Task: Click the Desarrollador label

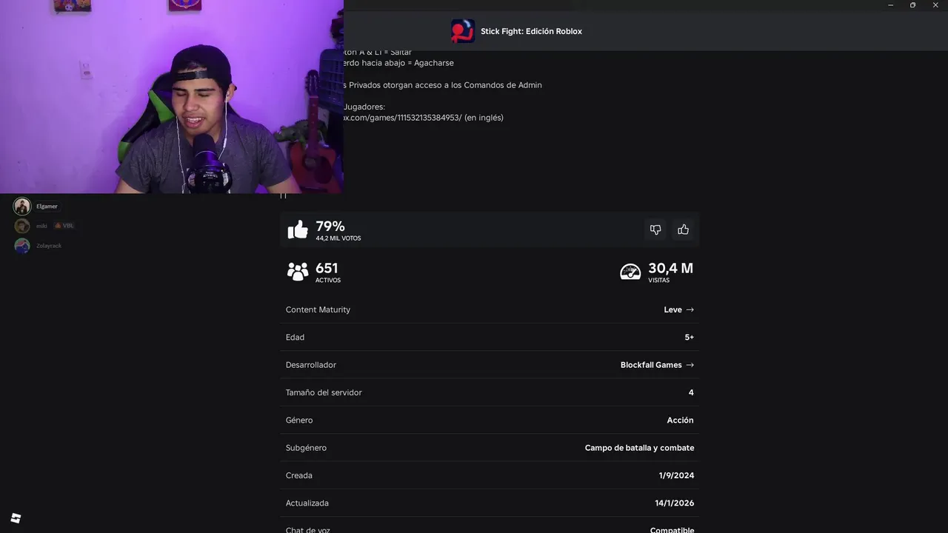Action: coord(311,365)
